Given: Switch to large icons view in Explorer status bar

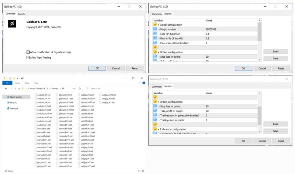Looking at the screenshot, I should coord(143,171).
